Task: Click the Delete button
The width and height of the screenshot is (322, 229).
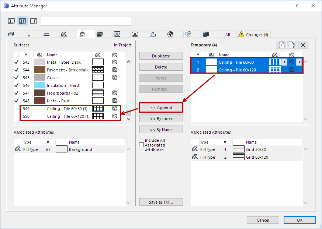Action: click(161, 67)
